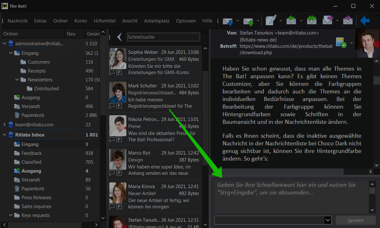
Task: Open the dropdown arrow beside Reply icon
Action: click(301, 21)
